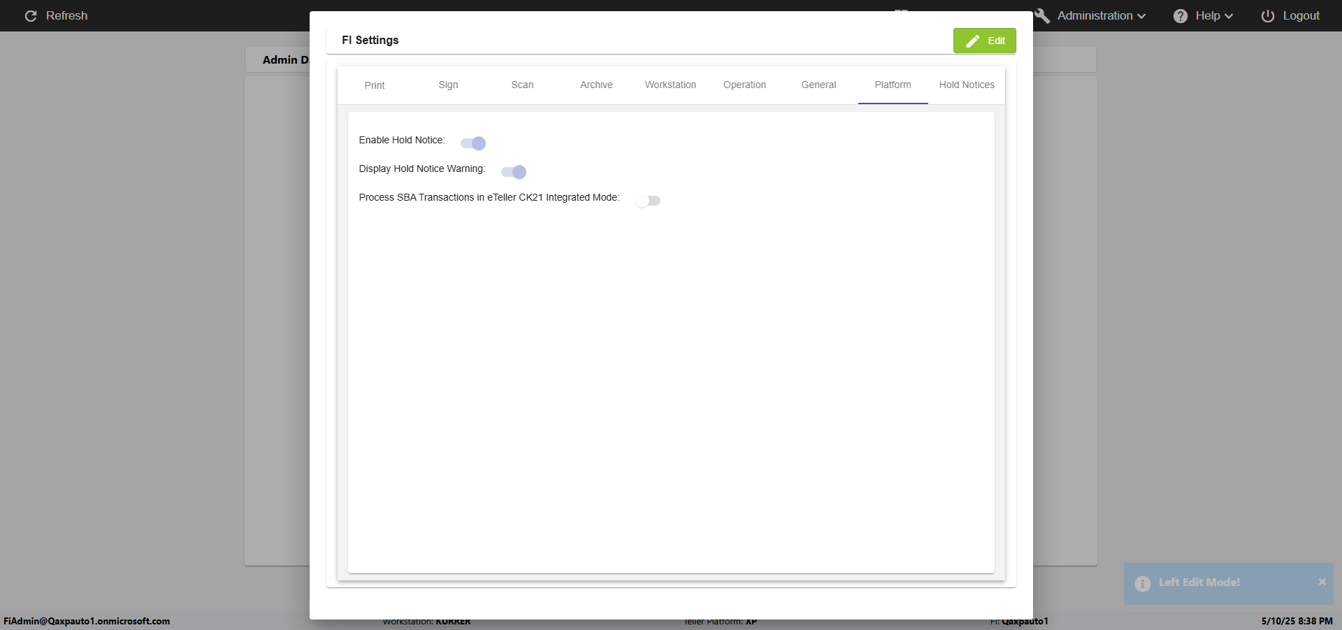
Task: Click the Refresh label in top bar
Action: 67,15
